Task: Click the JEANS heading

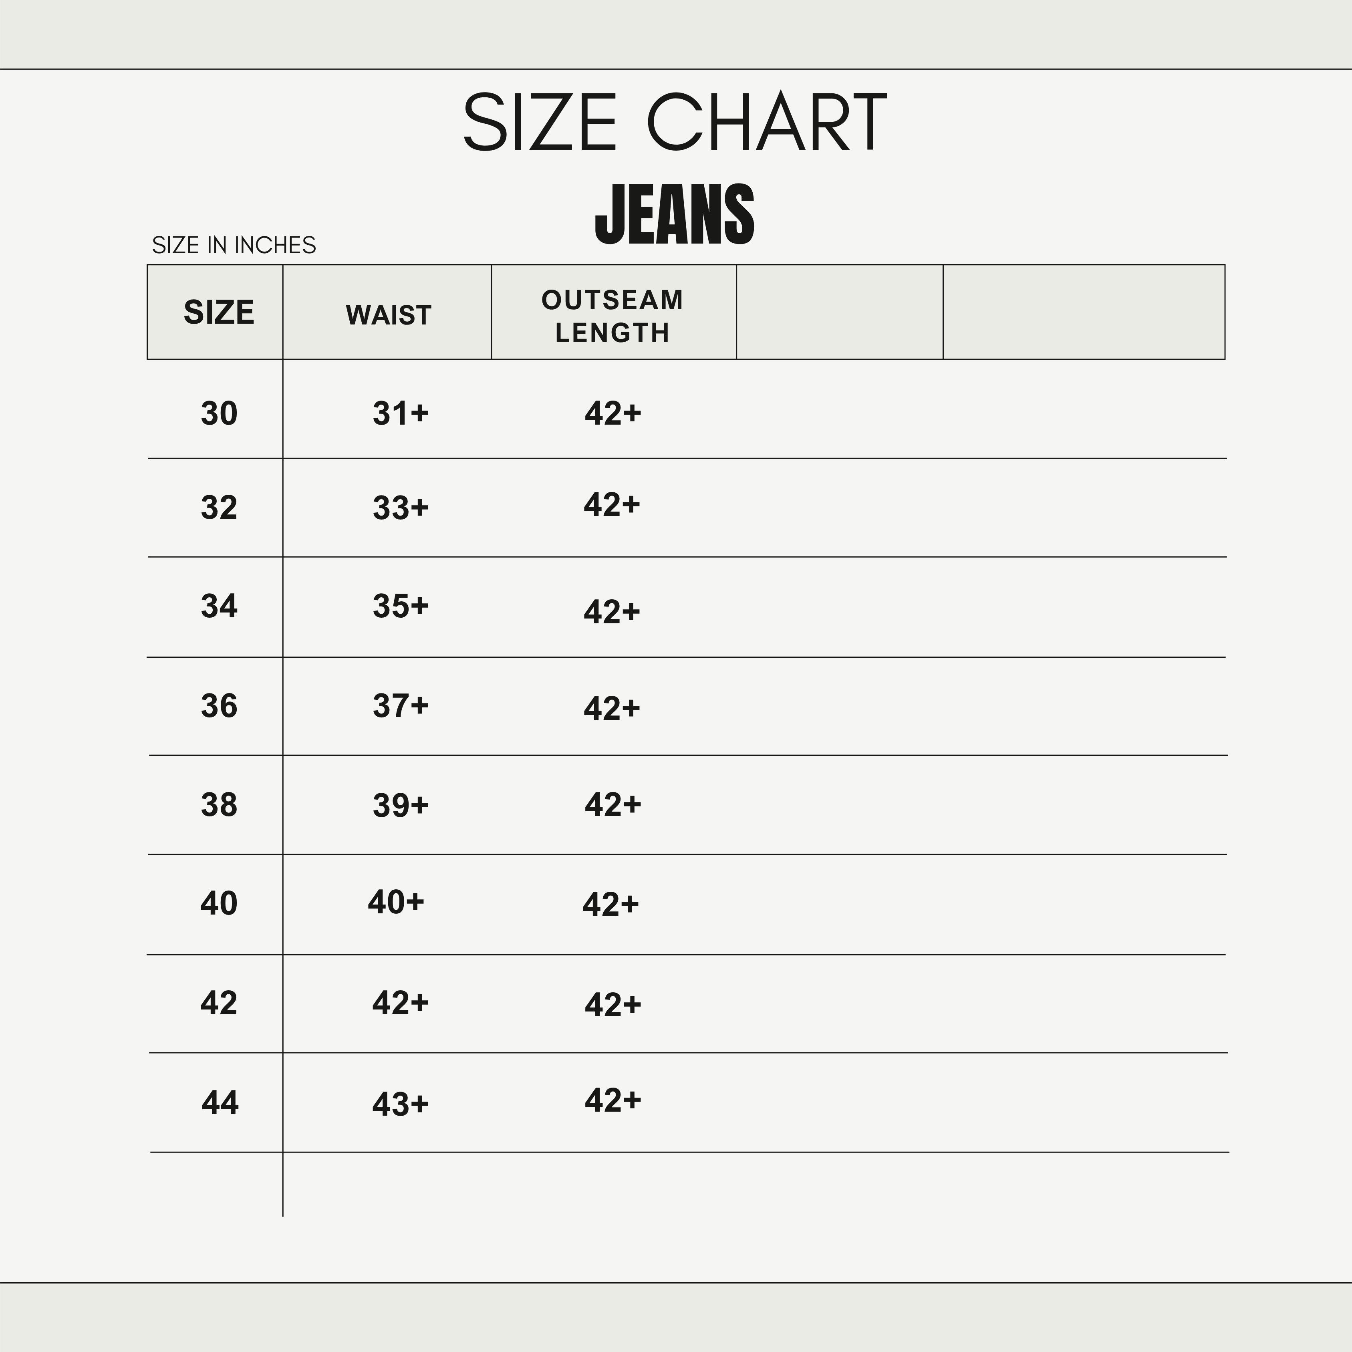Action: click(x=675, y=214)
